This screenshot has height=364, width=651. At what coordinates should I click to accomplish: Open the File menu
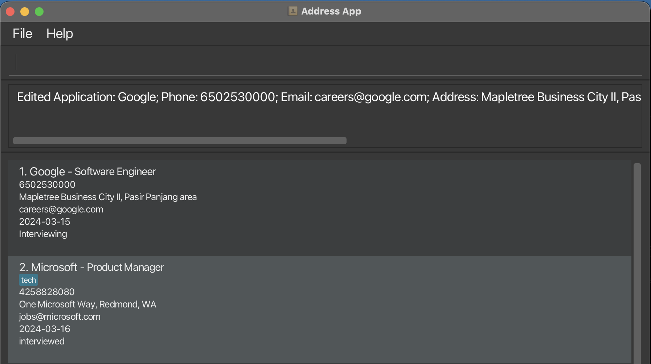(22, 34)
